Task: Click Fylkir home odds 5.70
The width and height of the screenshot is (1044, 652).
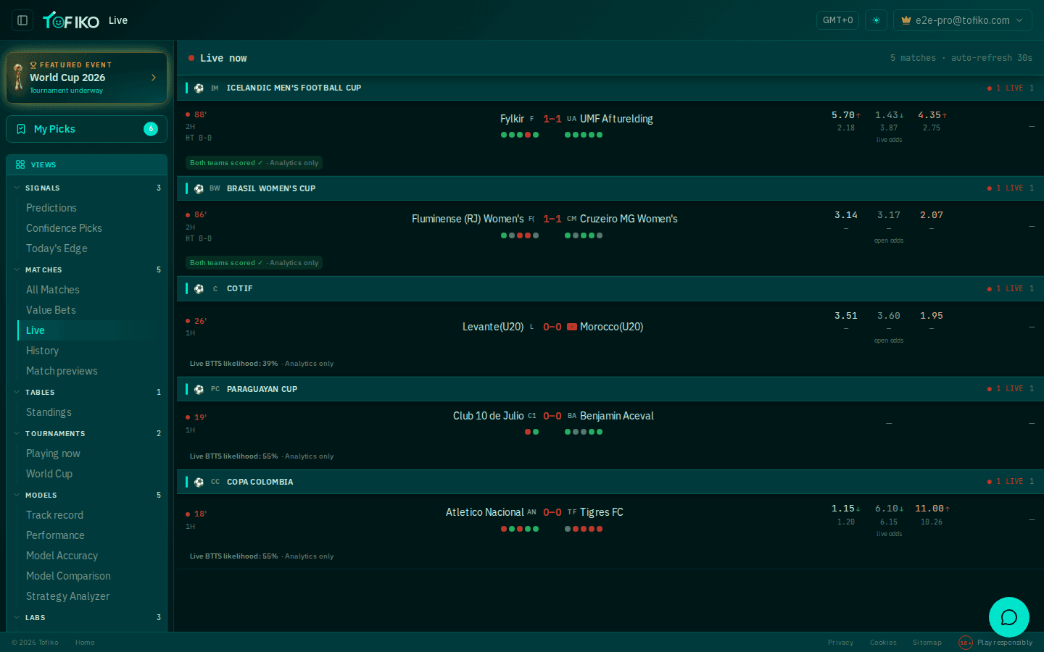Action: [x=846, y=115]
